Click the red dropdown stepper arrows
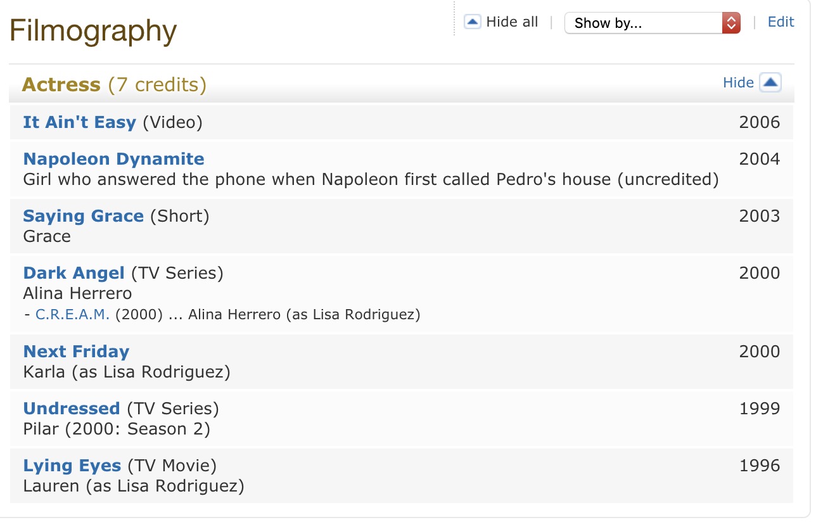 coord(731,23)
